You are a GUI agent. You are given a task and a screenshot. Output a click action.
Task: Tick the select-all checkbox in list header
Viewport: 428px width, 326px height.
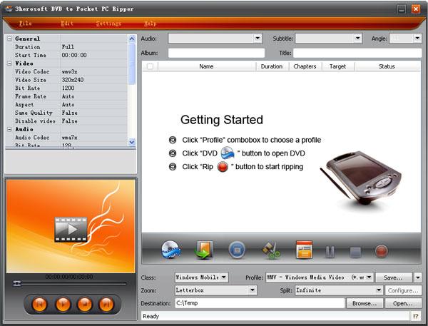point(150,66)
